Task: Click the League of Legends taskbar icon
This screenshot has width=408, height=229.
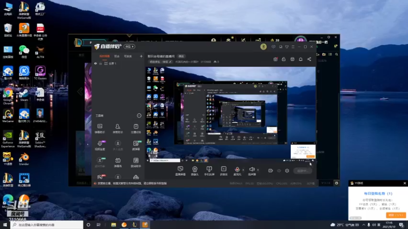Action: click(x=134, y=225)
